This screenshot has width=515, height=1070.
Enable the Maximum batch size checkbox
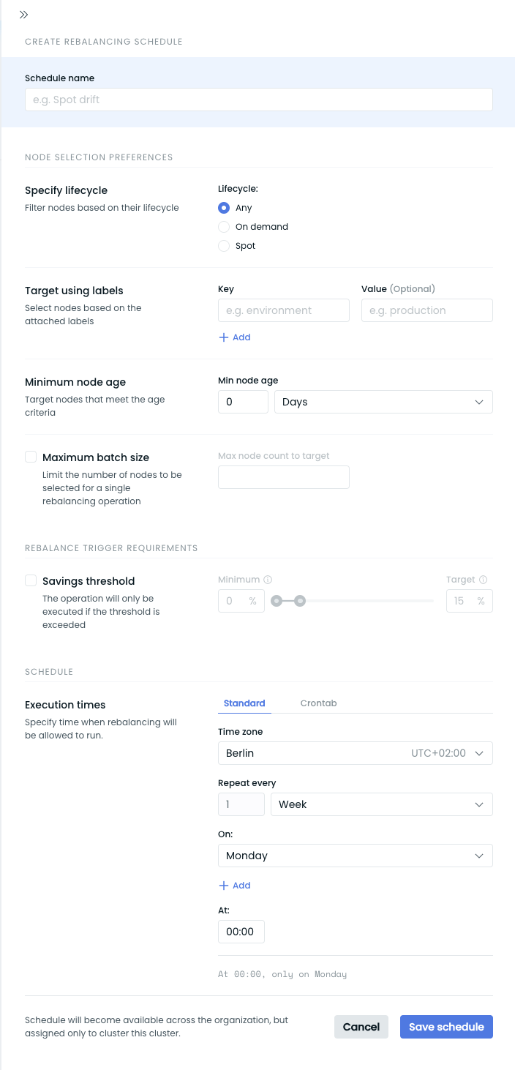(31, 457)
